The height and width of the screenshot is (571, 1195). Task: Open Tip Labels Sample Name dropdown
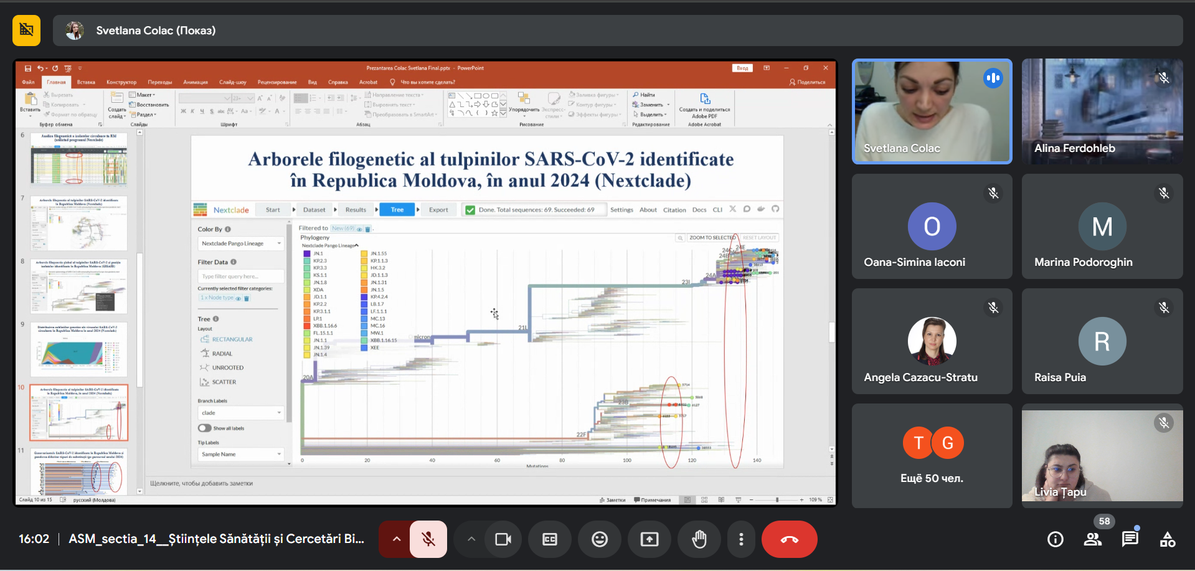[x=241, y=454]
